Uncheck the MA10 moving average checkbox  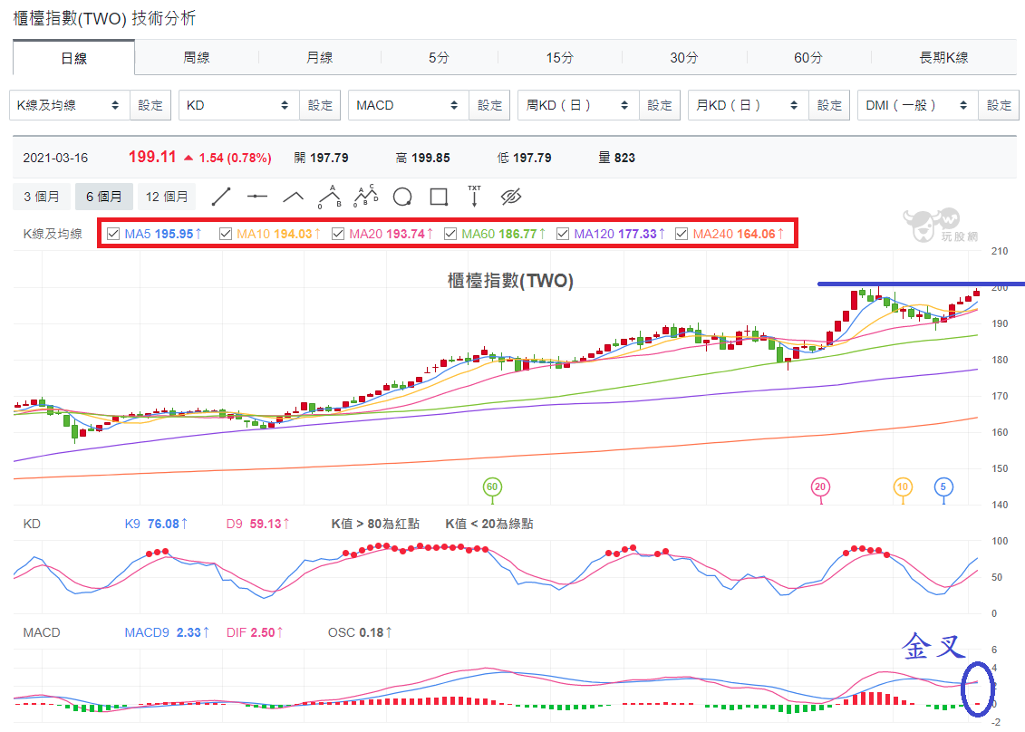226,234
